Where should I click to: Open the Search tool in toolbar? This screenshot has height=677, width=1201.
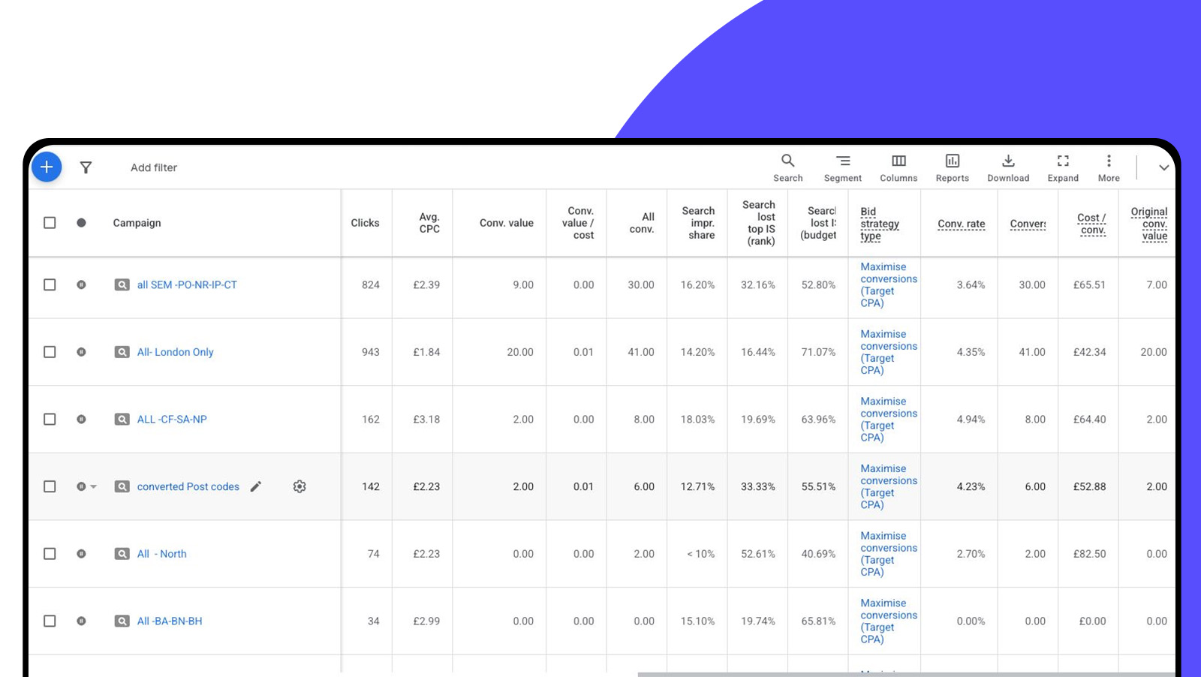click(787, 167)
